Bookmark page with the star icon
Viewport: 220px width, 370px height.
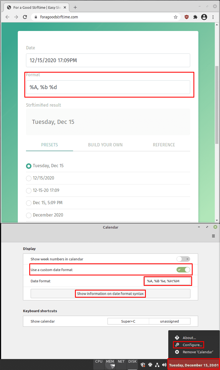click(x=176, y=17)
